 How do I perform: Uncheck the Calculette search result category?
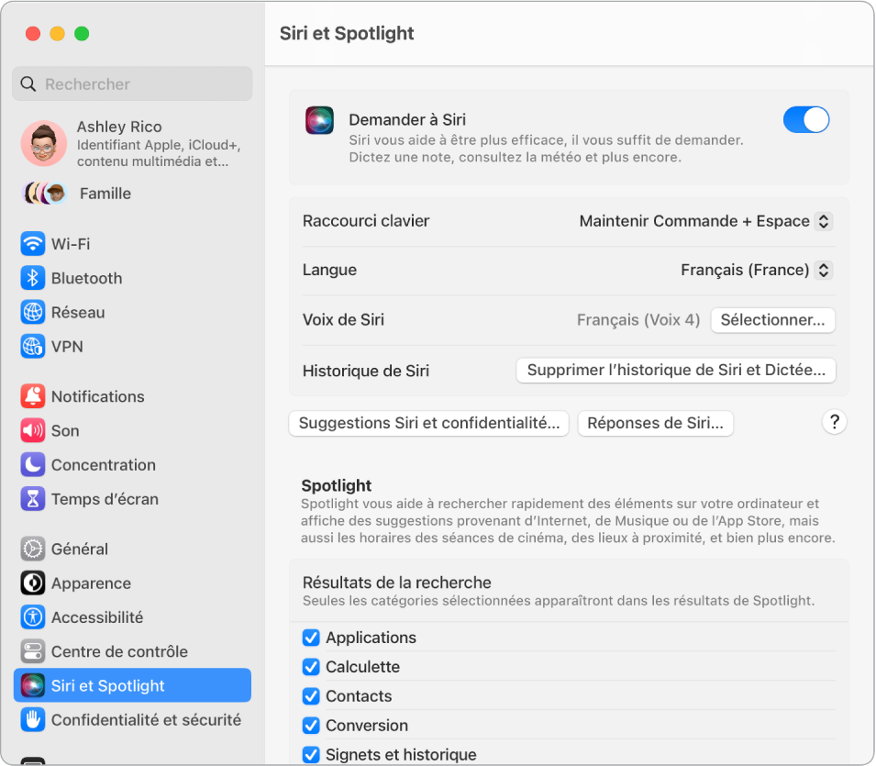tap(311, 667)
